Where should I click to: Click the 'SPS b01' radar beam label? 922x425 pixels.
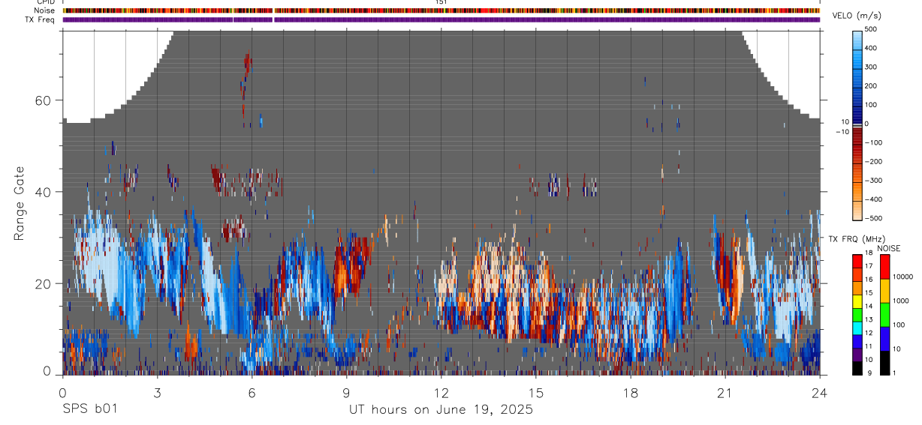point(89,410)
